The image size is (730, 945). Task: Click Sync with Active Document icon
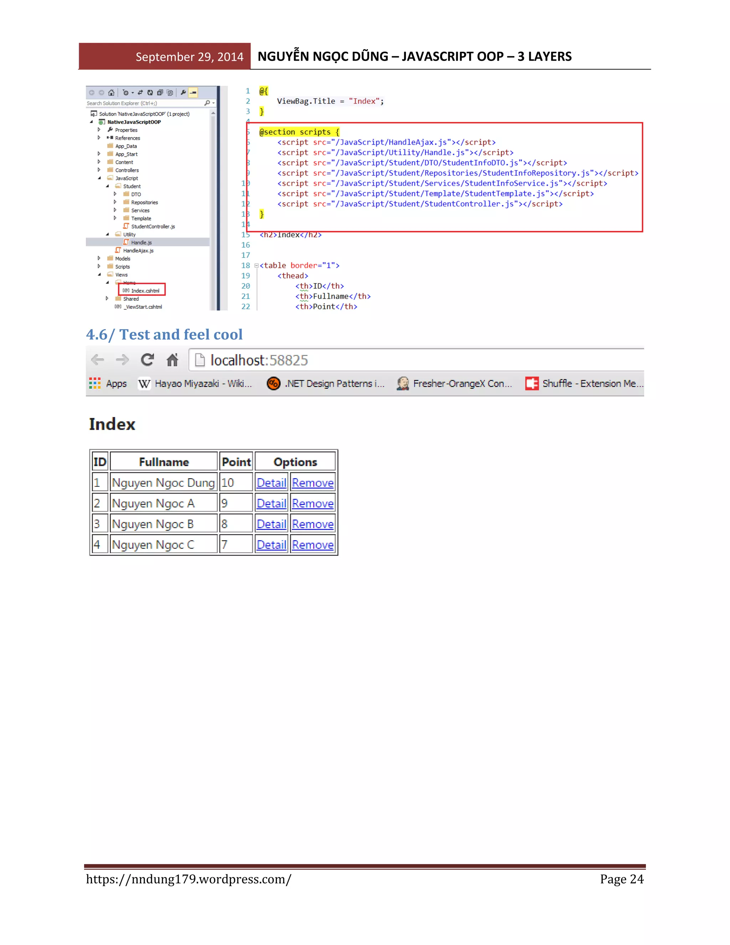point(140,93)
